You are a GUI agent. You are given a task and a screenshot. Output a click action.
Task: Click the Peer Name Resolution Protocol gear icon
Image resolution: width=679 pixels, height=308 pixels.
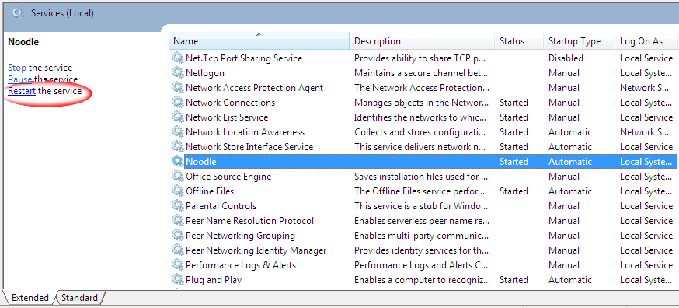(178, 220)
